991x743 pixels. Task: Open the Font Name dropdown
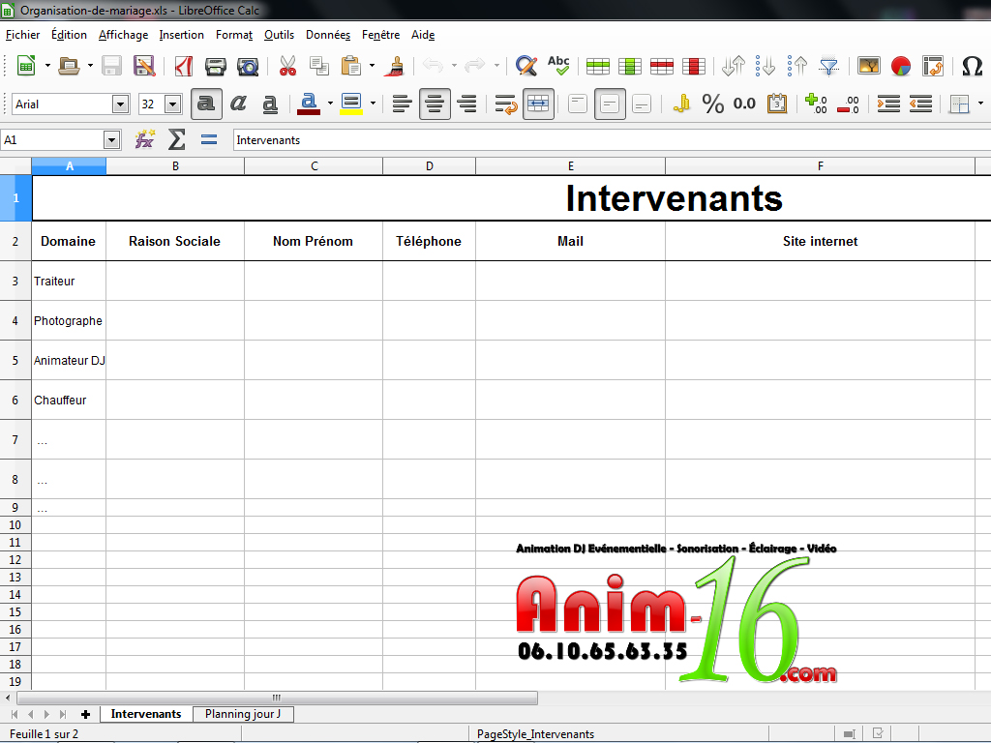(120, 104)
